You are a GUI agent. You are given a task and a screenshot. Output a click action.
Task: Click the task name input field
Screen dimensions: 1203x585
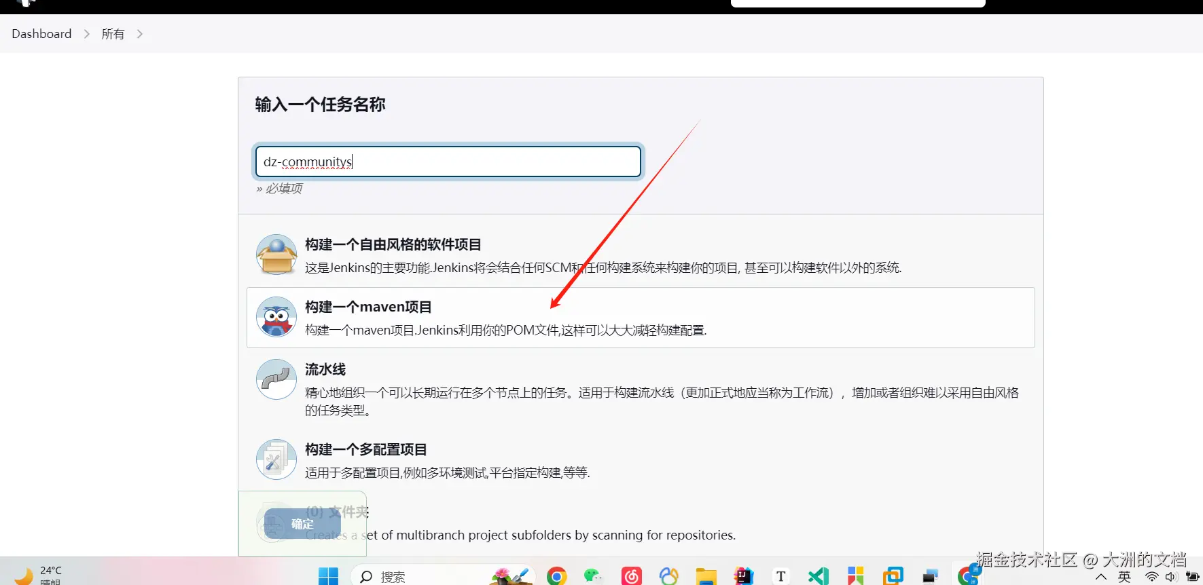pyautogui.click(x=448, y=162)
